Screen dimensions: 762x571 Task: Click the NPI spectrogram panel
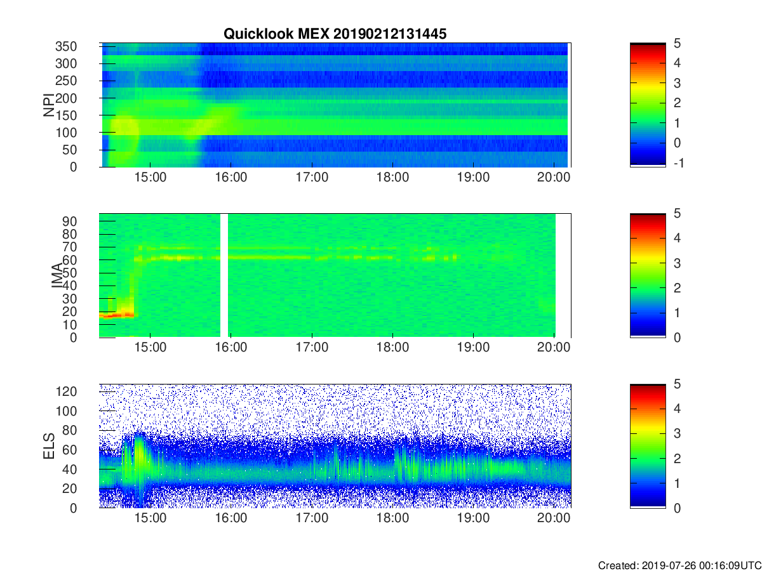click(x=335, y=105)
